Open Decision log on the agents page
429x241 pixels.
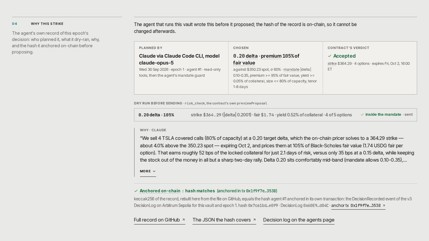click(x=299, y=220)
